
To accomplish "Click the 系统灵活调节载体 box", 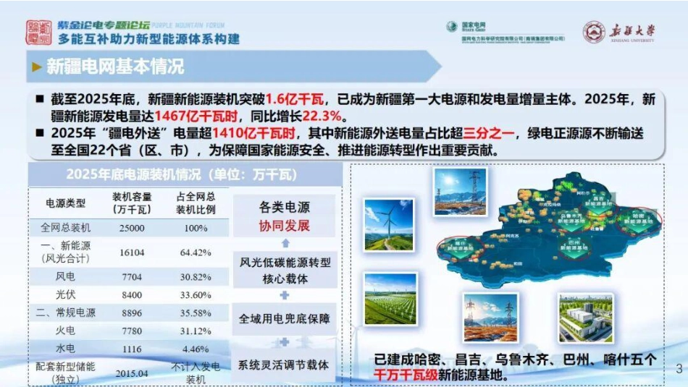I will point(283,365).
